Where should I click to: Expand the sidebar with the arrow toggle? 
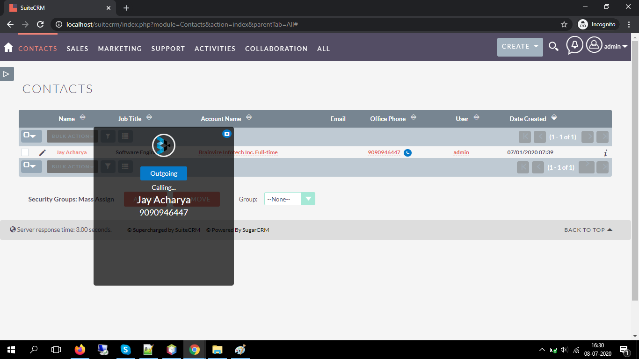(7, 74)
